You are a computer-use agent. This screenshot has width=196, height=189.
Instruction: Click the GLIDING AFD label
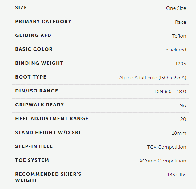click(x=33, y=35)
